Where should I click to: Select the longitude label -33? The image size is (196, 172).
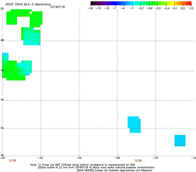156,158
